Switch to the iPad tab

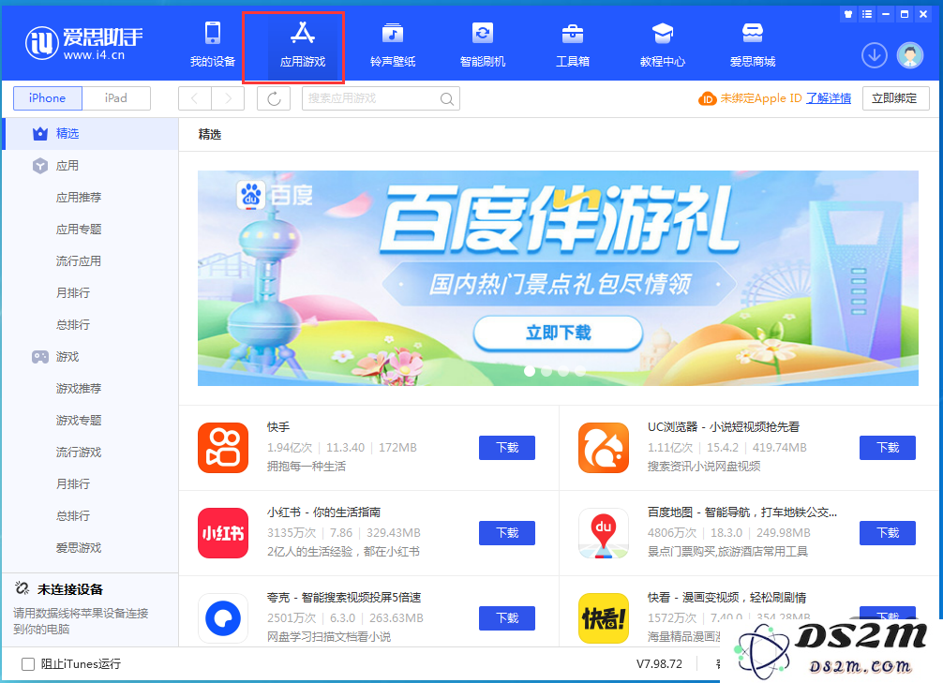(116, 98)
